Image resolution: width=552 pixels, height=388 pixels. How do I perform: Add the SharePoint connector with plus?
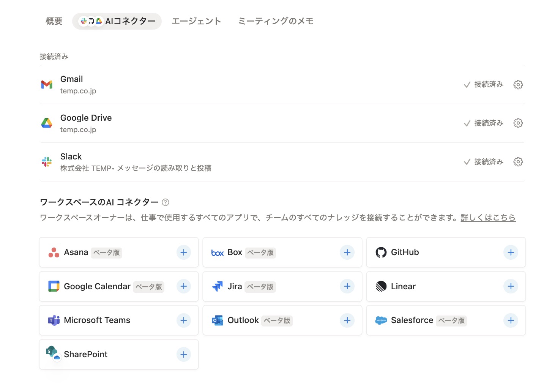[x=184, y=355]
